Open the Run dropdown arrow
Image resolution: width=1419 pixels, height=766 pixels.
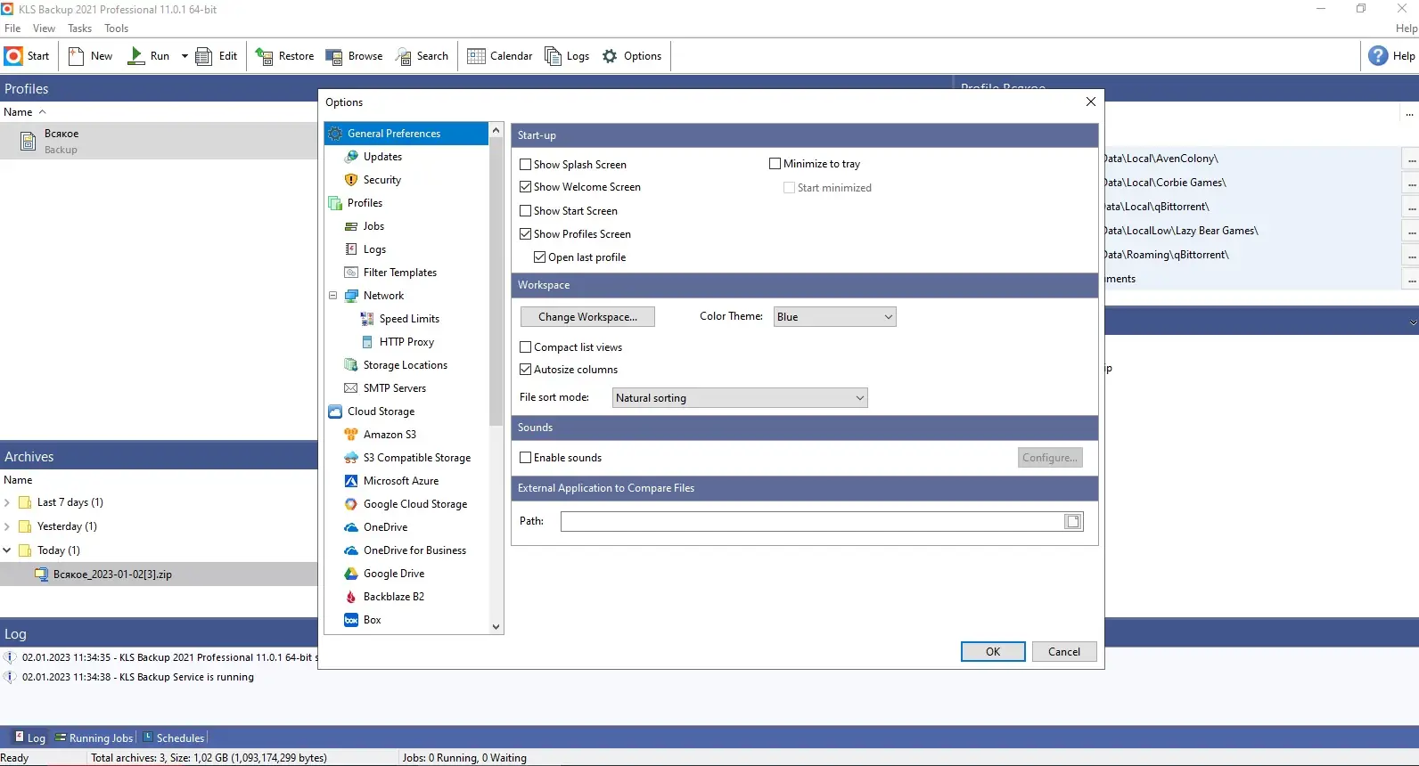pos(185,56)
